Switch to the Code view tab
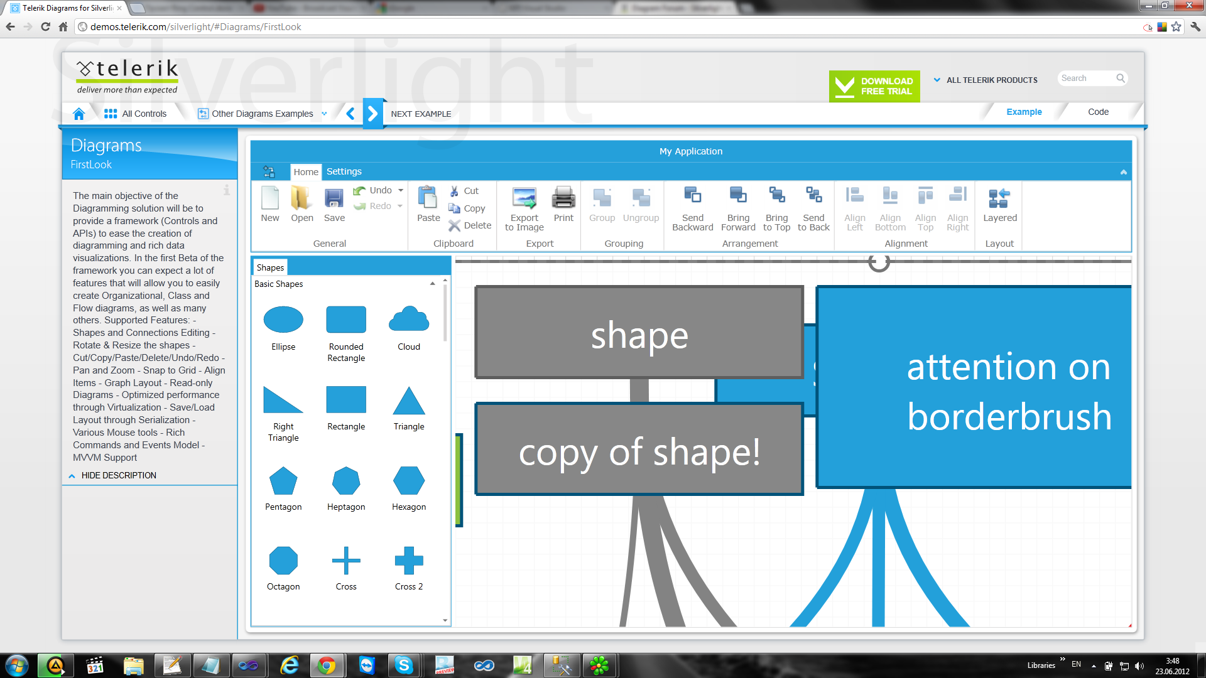 (1098, 112)
